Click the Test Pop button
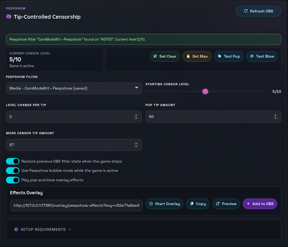Viewport: 288px width, 247px height. [229, 56]
